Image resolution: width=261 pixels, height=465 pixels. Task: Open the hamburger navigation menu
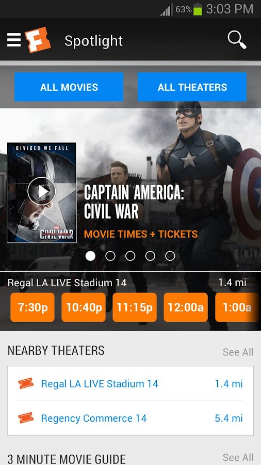click(14, 40)
